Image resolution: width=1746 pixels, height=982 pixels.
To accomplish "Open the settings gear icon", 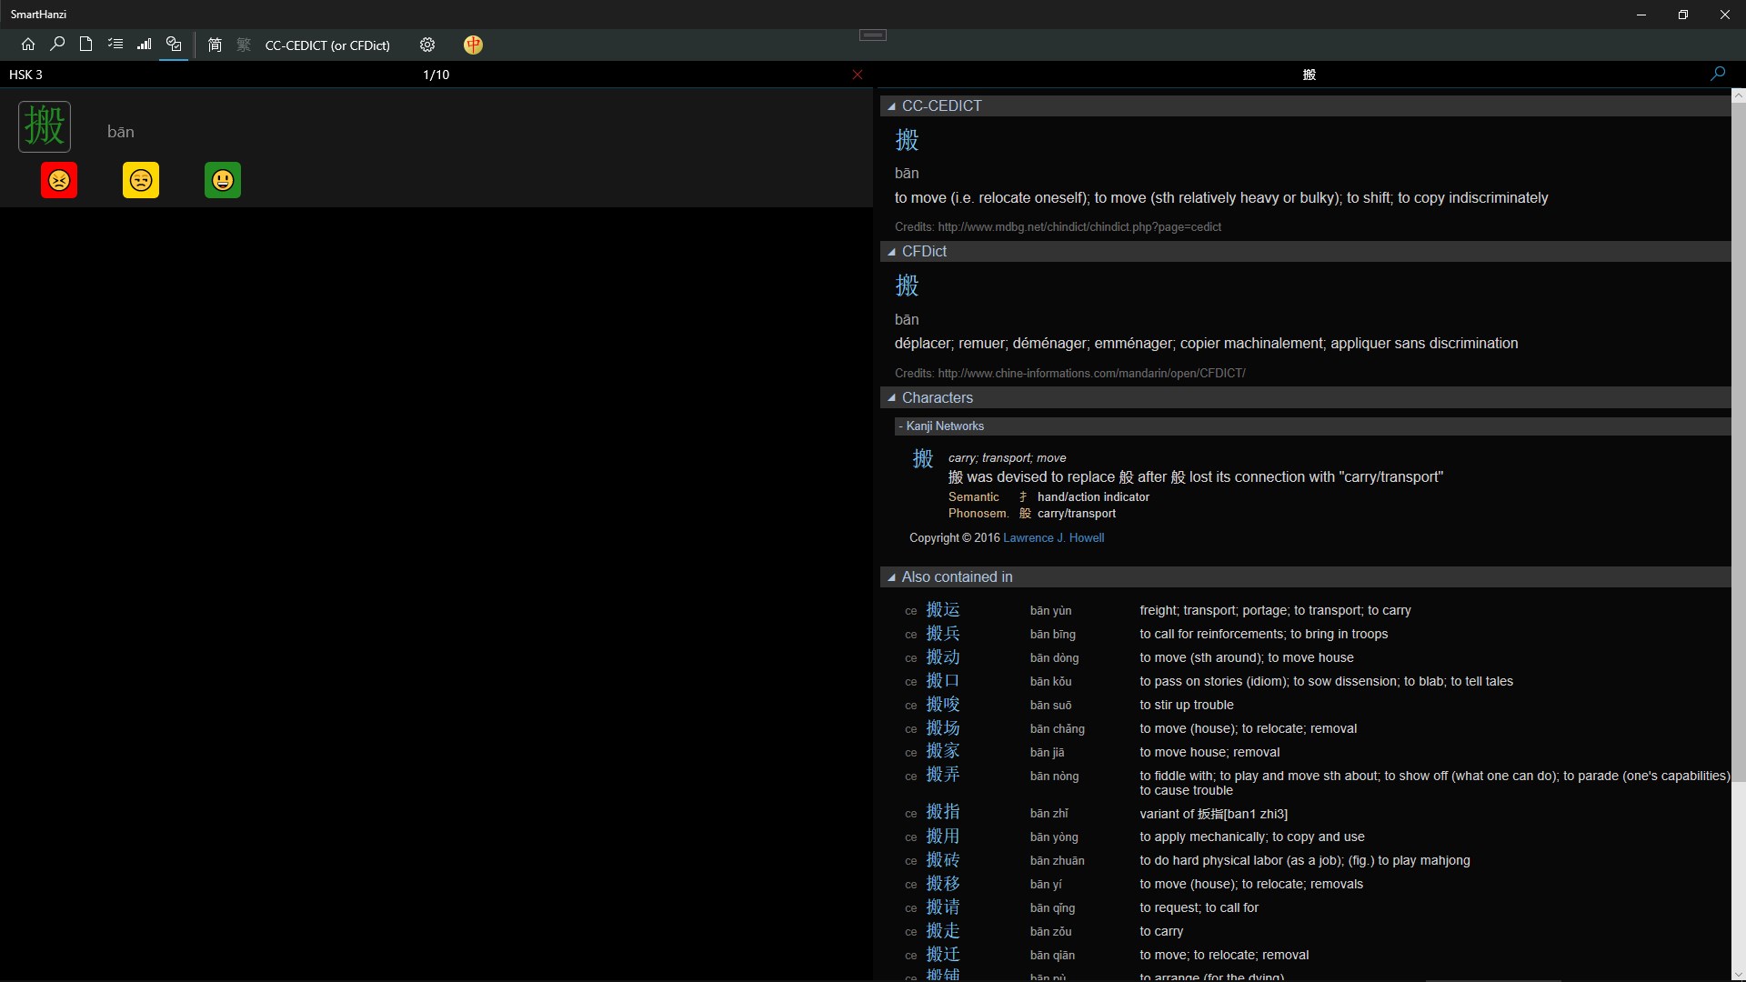I will (427, 45).
